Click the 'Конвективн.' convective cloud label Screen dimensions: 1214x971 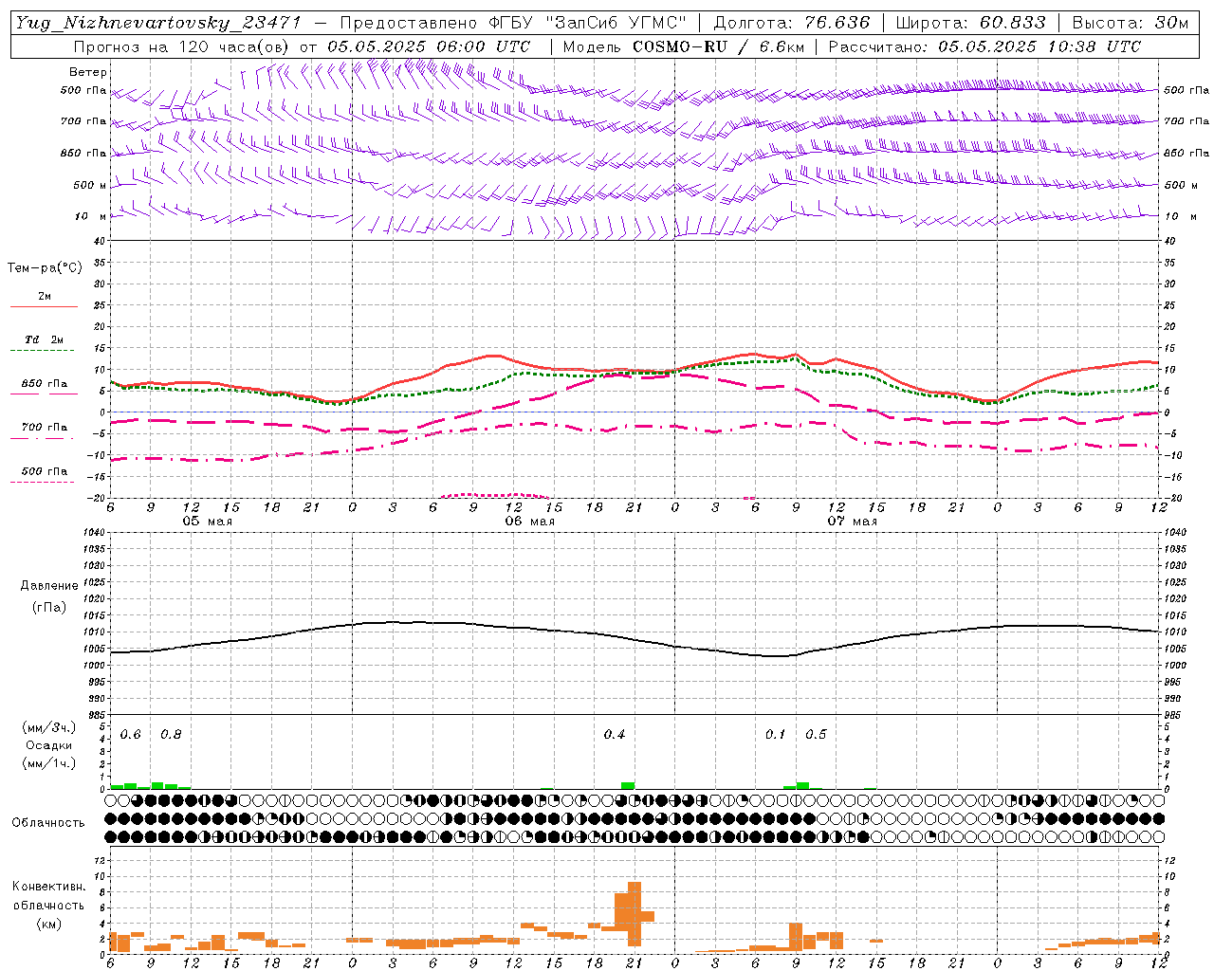(x=48, y=887)
